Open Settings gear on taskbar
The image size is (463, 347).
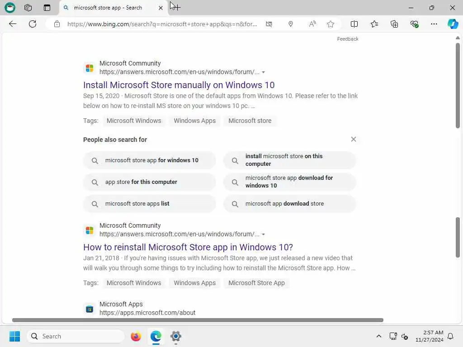176,336
